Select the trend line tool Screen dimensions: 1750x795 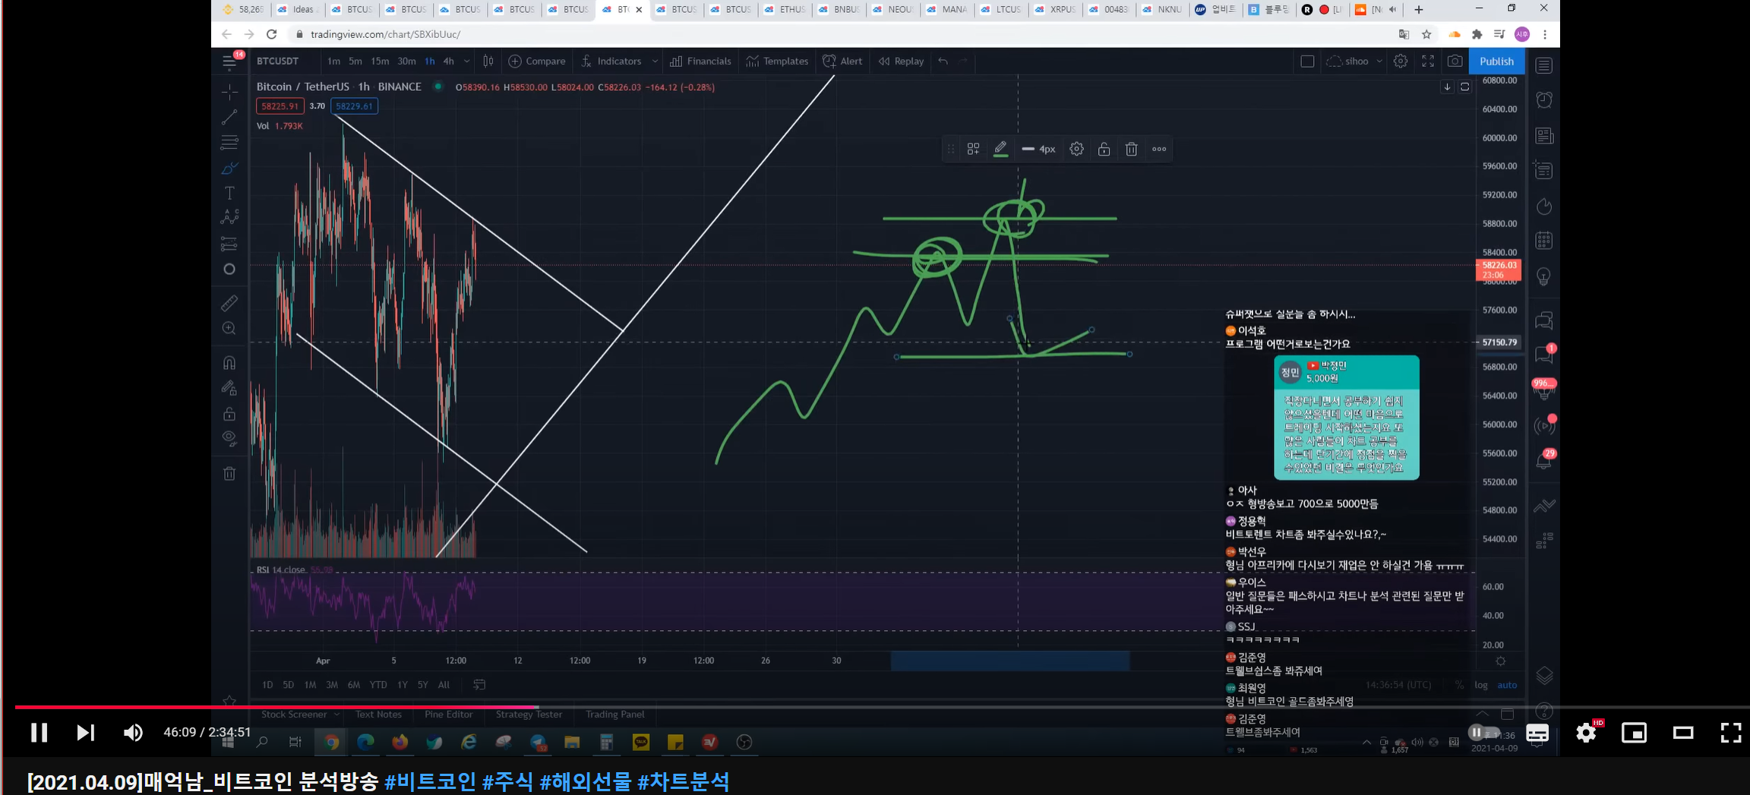(229, 117)
